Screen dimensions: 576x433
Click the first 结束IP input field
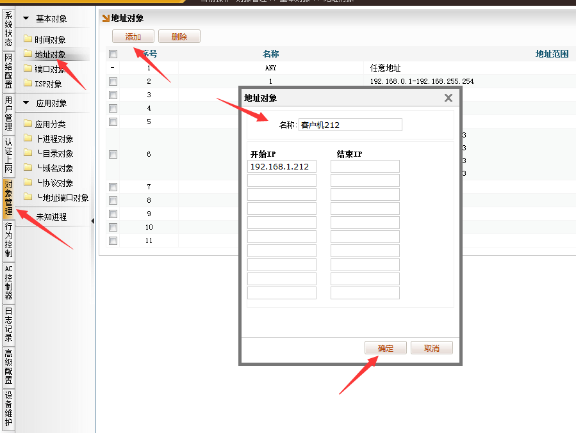click(365, 167)
